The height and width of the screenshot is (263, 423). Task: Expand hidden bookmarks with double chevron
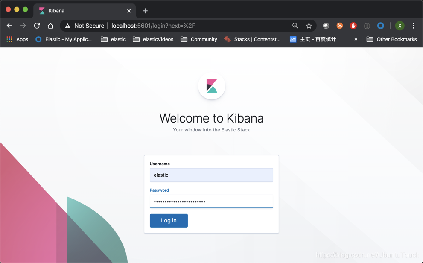click(356, 39)
